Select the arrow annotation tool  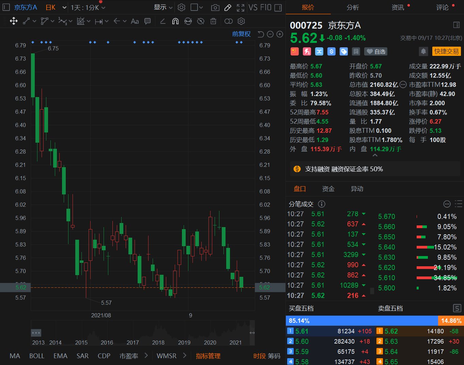[x=117, y=21]
